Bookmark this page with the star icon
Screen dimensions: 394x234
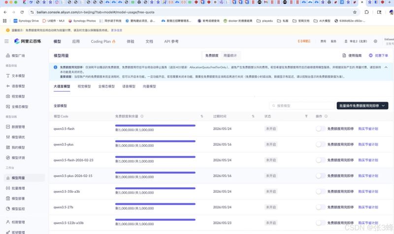click(x=355, y=12)
